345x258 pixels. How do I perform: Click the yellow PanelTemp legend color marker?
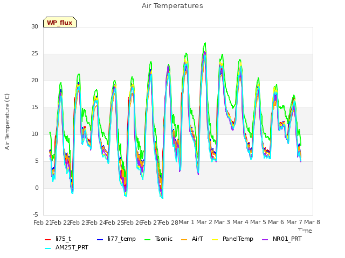(215, 240)
